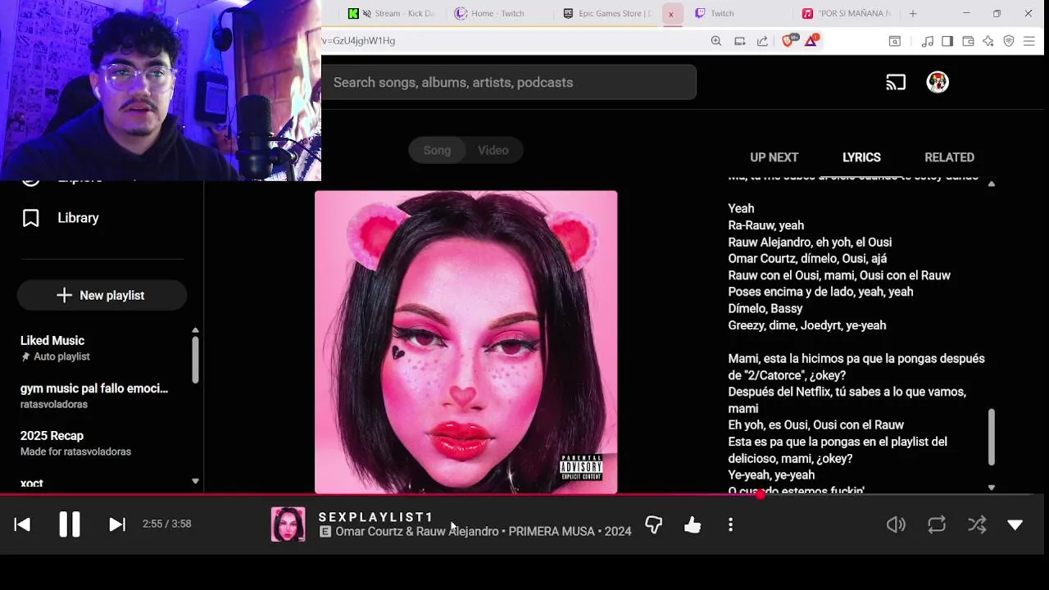
Task: Click the SEXPLAYLIST1 song title
Action: pyautogui.click(x=375, y=517)
